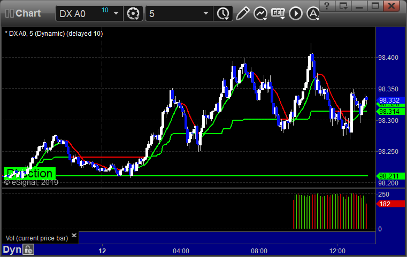Open the studies line-chart icon menu
407x257 pixels.
(x=260, y=13)
